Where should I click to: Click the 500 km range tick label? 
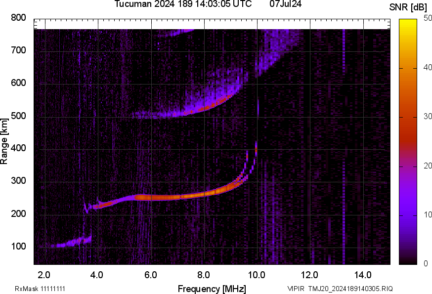coord(18,116)
